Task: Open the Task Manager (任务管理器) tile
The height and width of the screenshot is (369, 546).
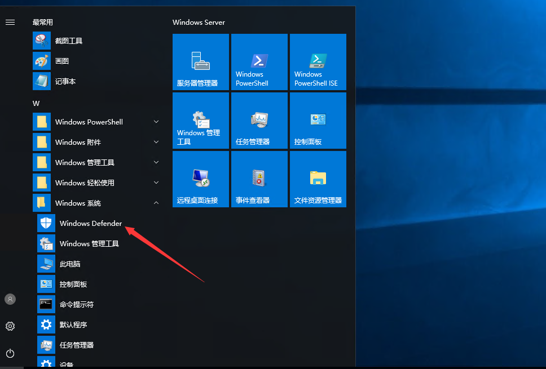Action: tap(259, 121)
